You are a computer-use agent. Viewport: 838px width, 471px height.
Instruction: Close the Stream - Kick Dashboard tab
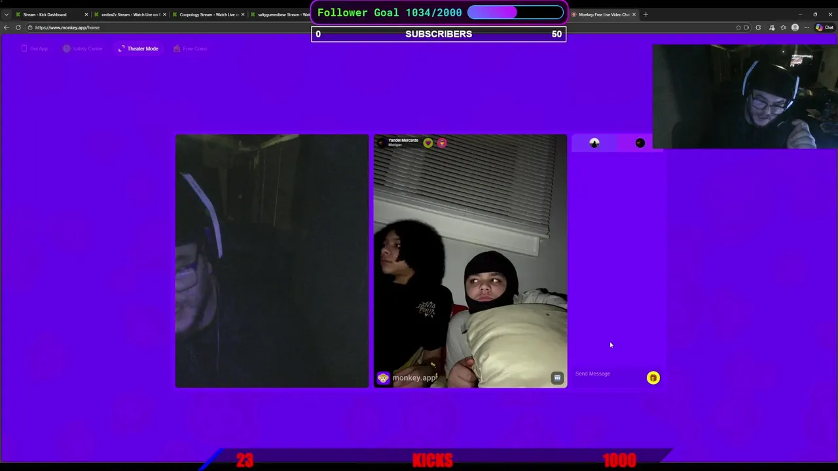point(86,14)
